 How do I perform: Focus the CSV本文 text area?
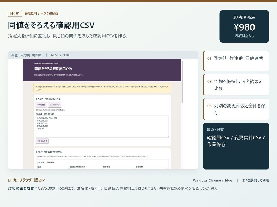pyautogui.click(x=102, y=127)
